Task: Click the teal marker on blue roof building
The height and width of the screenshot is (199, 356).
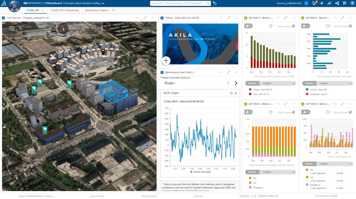Action: [x=45, y=130]
